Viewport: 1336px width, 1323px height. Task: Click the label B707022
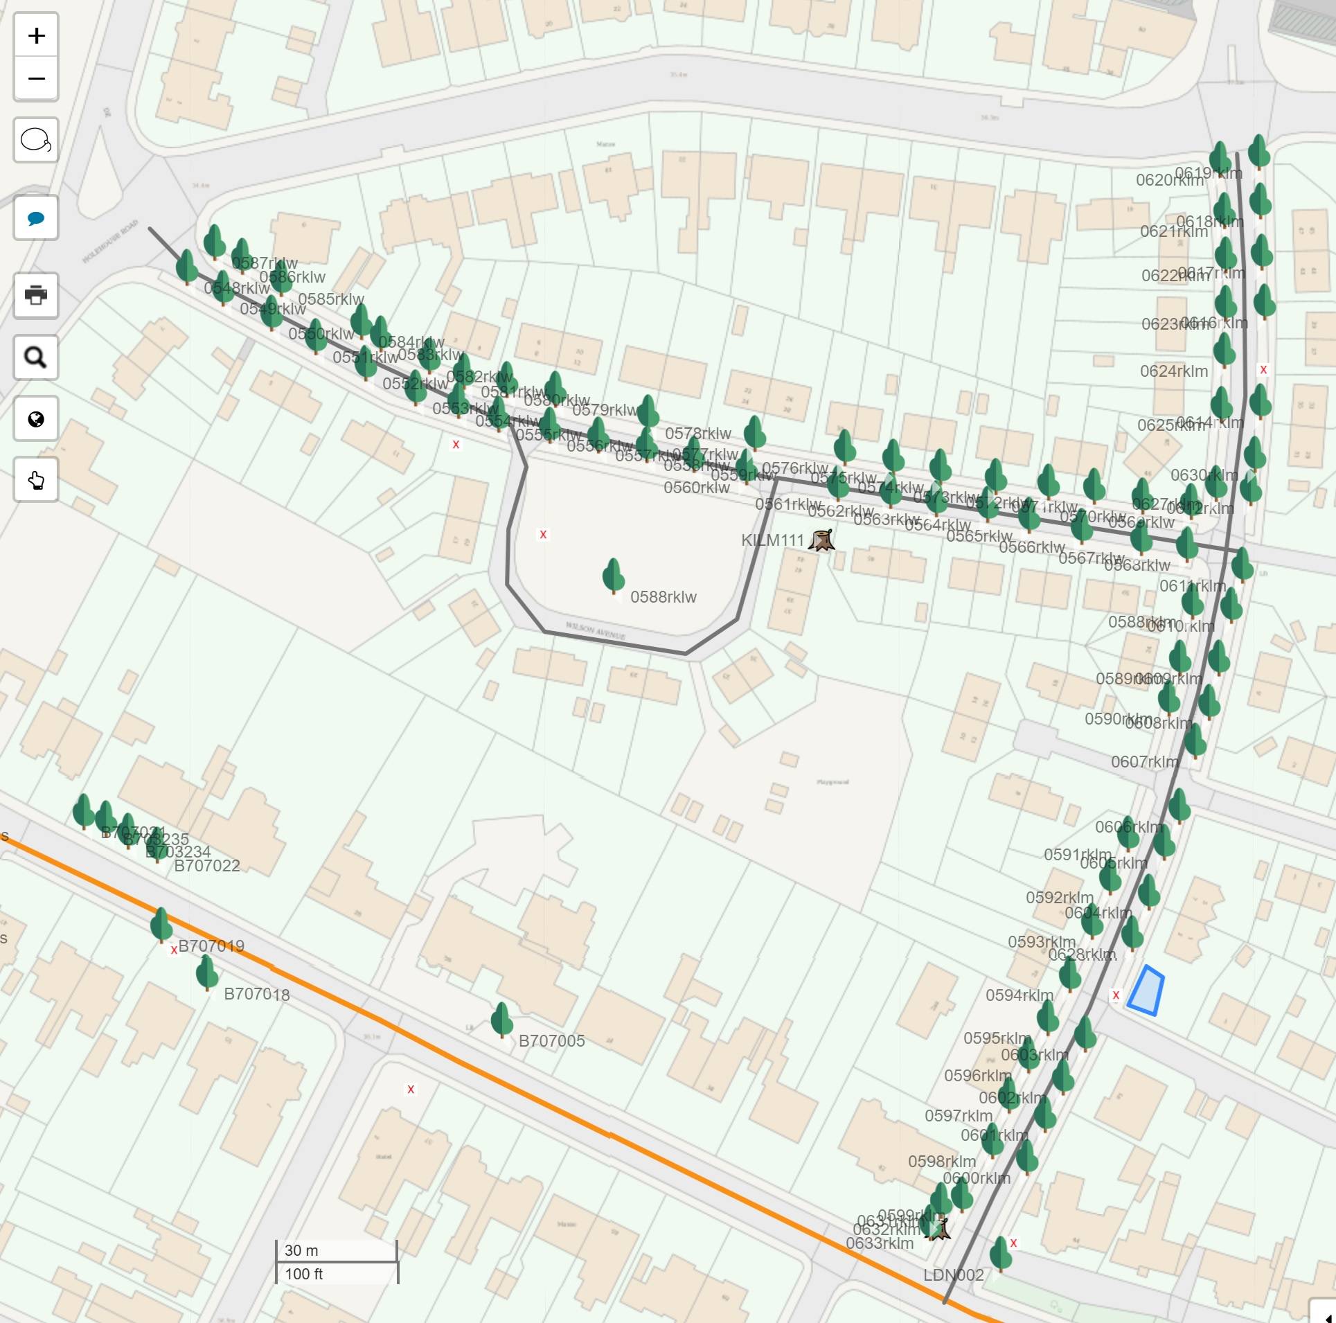click(x=207, y=866)
